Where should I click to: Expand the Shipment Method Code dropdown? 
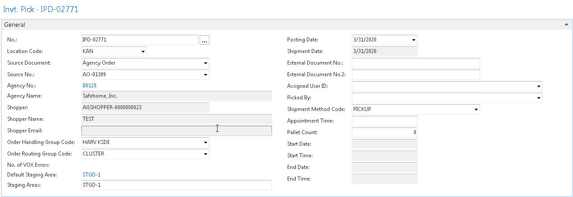pos(476,110)
